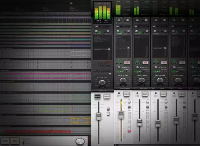The image size is (200, 146).
Task: Click the Master insert bypass button
Action: tap(108, 31)
